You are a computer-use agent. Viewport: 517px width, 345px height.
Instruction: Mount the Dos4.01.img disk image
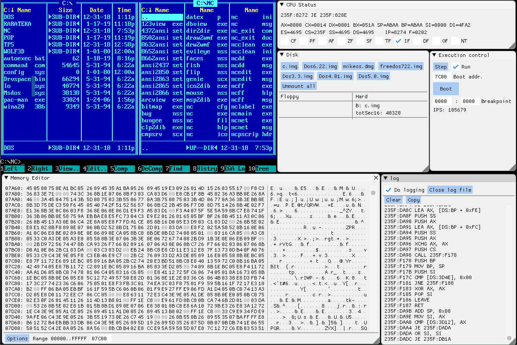(x=336, y=76)
